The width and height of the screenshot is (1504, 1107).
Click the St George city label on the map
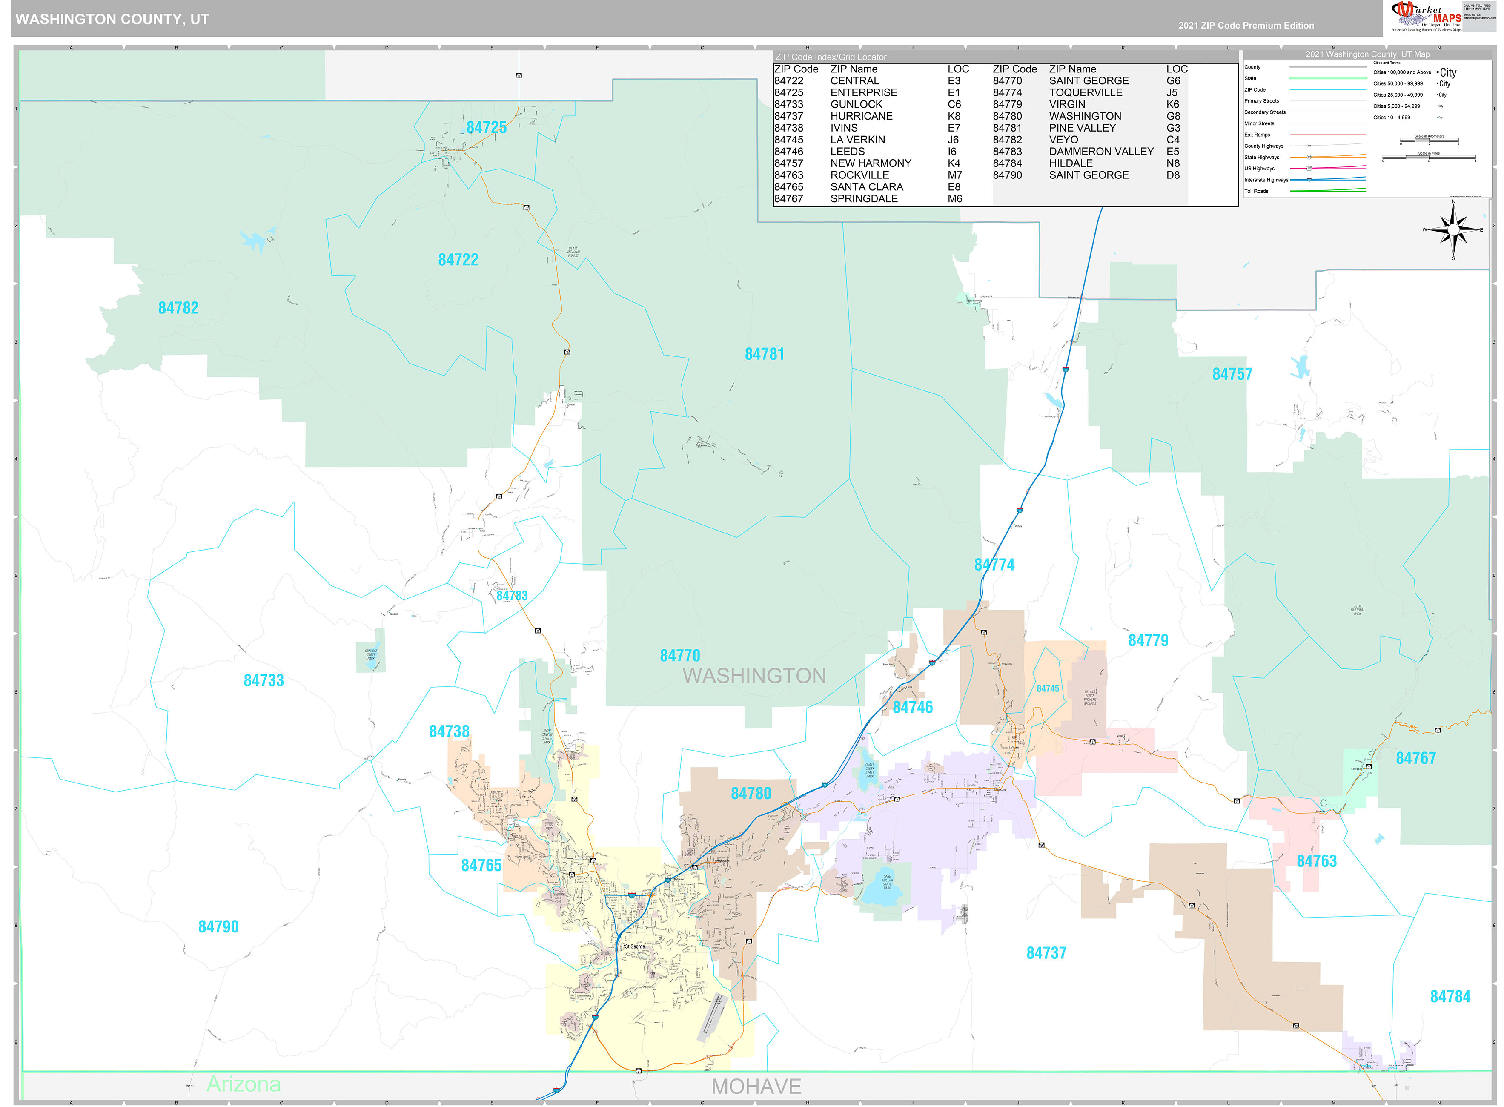634,947
